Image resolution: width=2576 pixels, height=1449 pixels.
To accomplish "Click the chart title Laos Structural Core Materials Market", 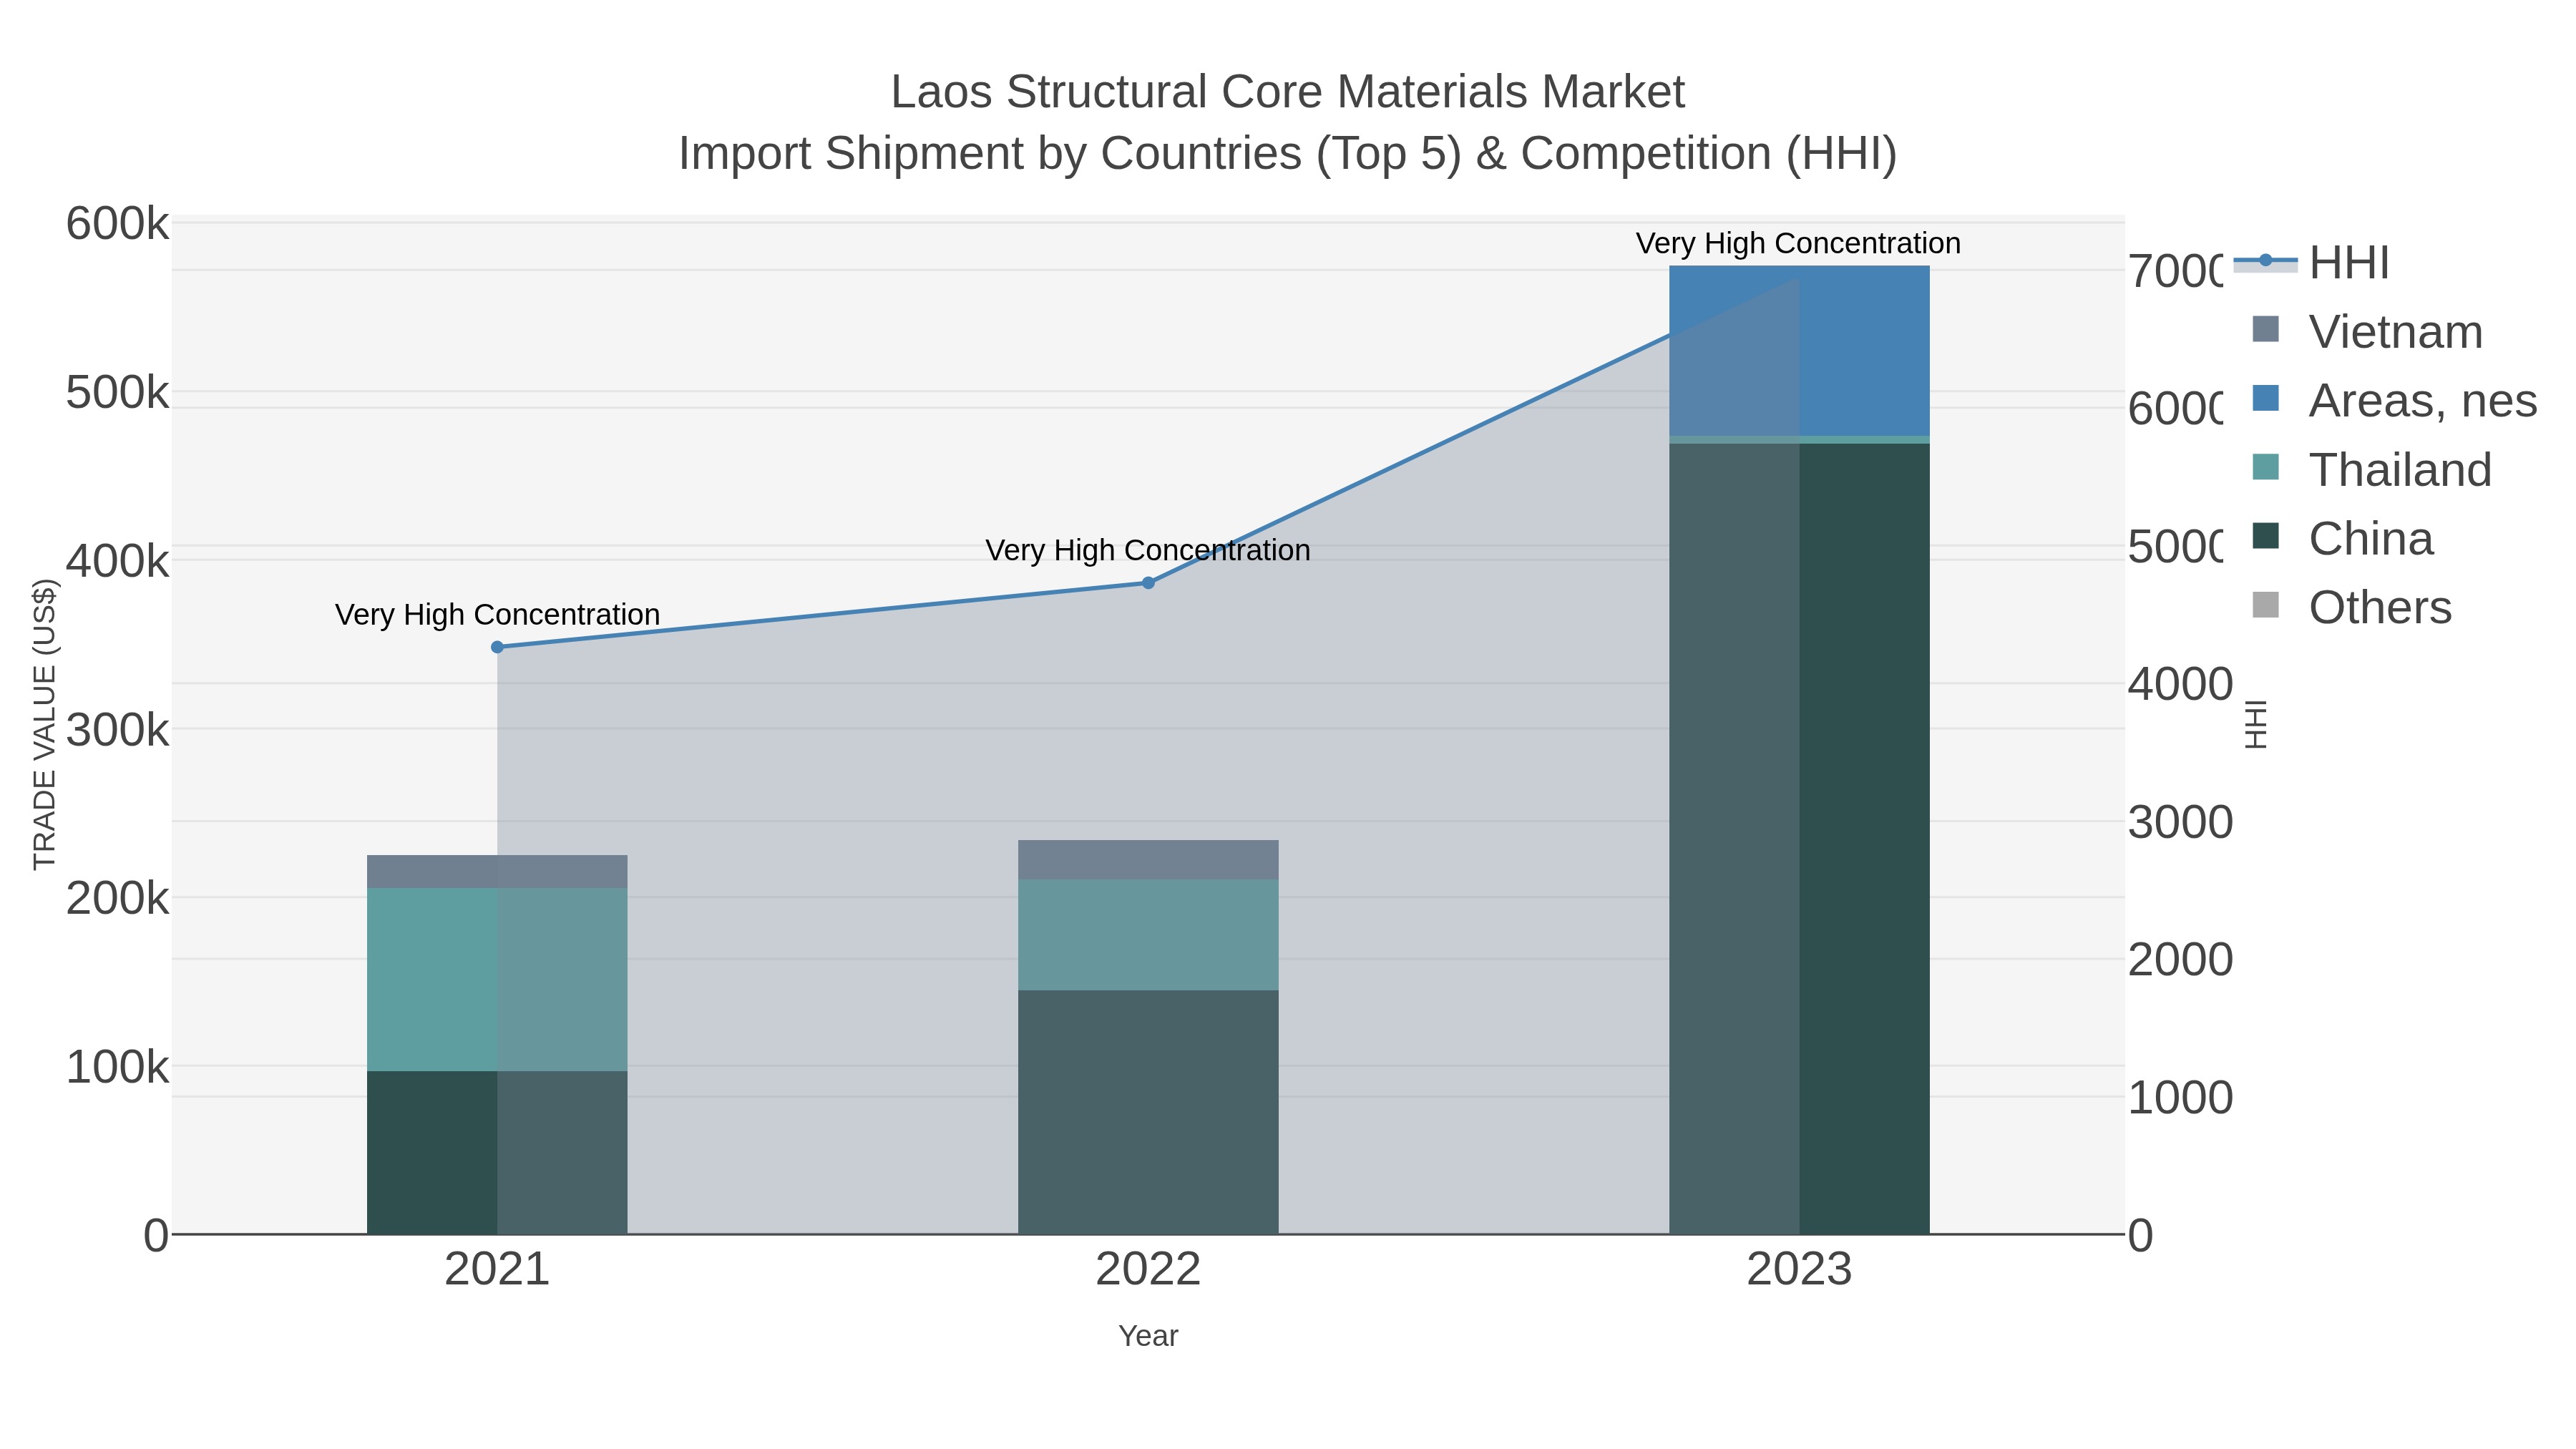I will (1288, 92).
